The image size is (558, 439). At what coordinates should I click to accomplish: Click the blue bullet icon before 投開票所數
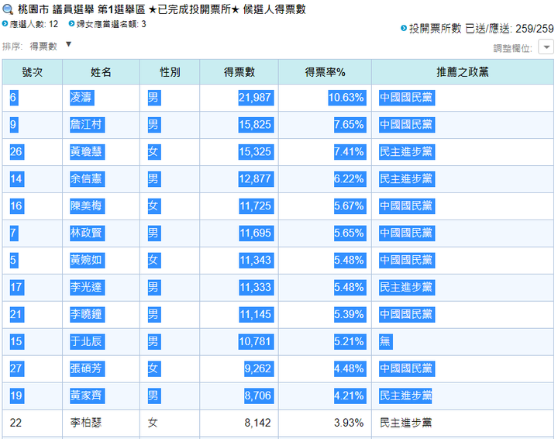[404, 28]
